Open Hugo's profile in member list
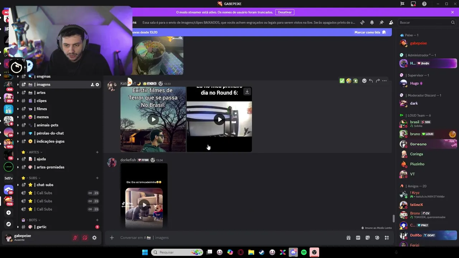The height and width of the screenshot is (258, 459). pyautogui.click(x=428, y=83)
